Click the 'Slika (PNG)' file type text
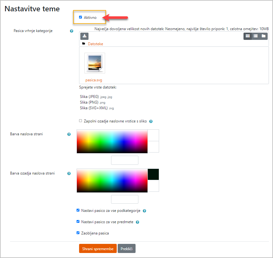The height and width of the screenshot is (258, 273). click(89, 102)
